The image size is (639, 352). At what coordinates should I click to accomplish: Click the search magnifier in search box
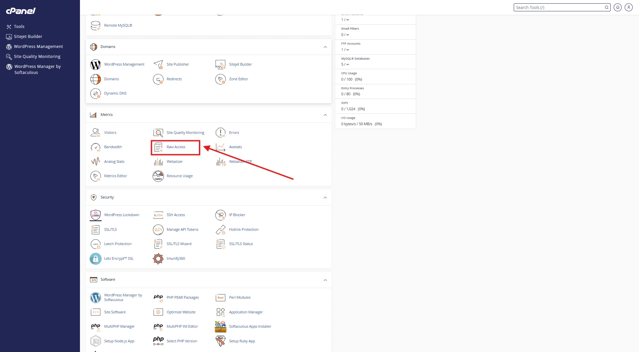[607, 7]
